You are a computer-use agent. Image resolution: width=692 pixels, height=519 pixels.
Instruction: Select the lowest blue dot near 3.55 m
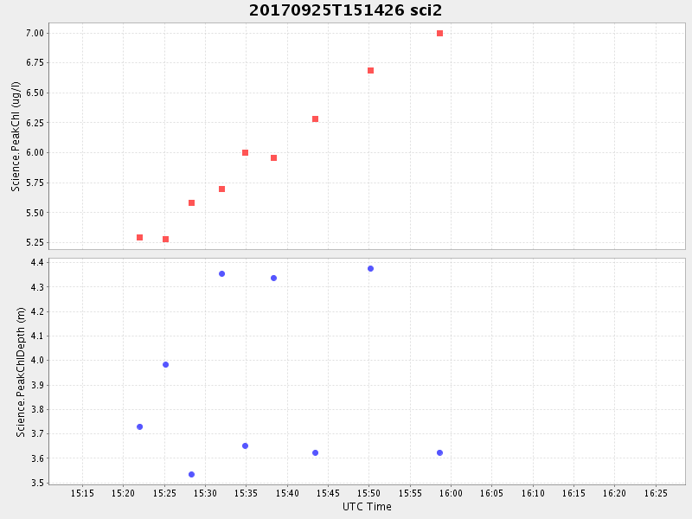(191, 474)
